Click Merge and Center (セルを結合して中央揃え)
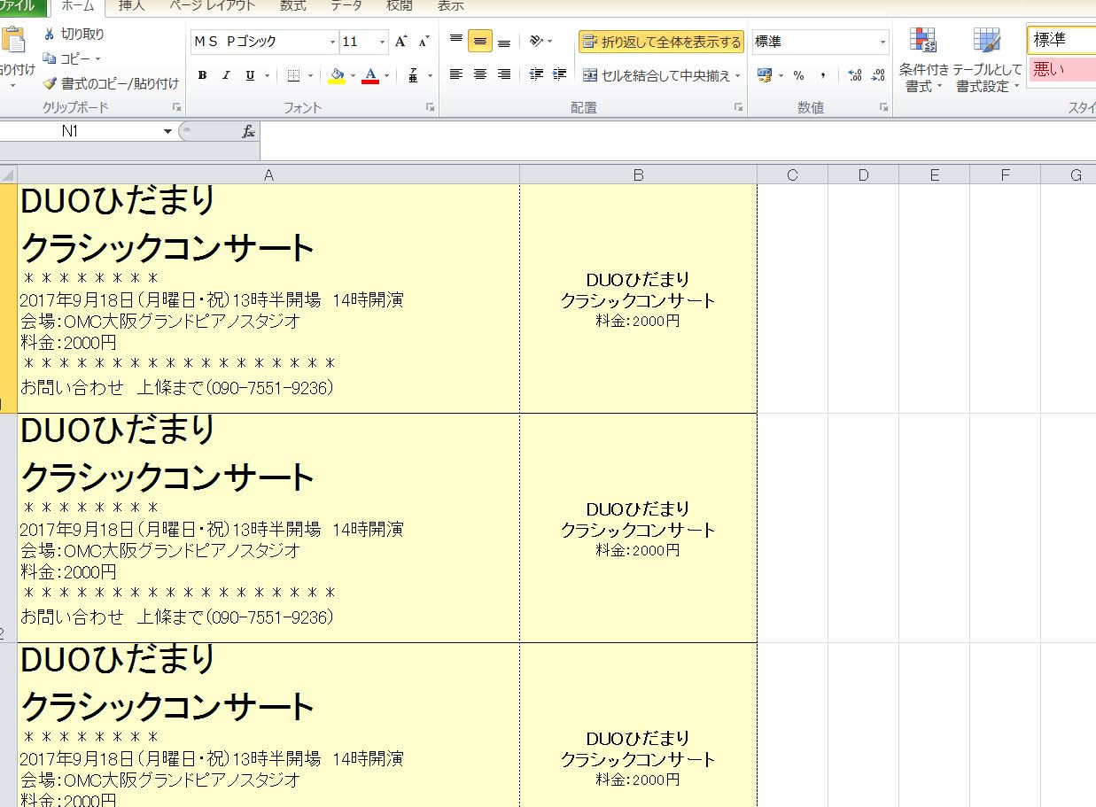Image resolution: width=1096 pixels, height=807 pixels. pos(656,76)
